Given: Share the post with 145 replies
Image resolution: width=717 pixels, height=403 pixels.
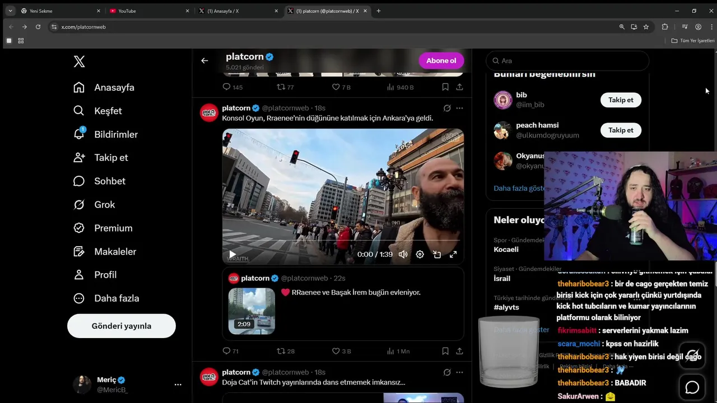Looking at the screenshot, I should point(459,87).
